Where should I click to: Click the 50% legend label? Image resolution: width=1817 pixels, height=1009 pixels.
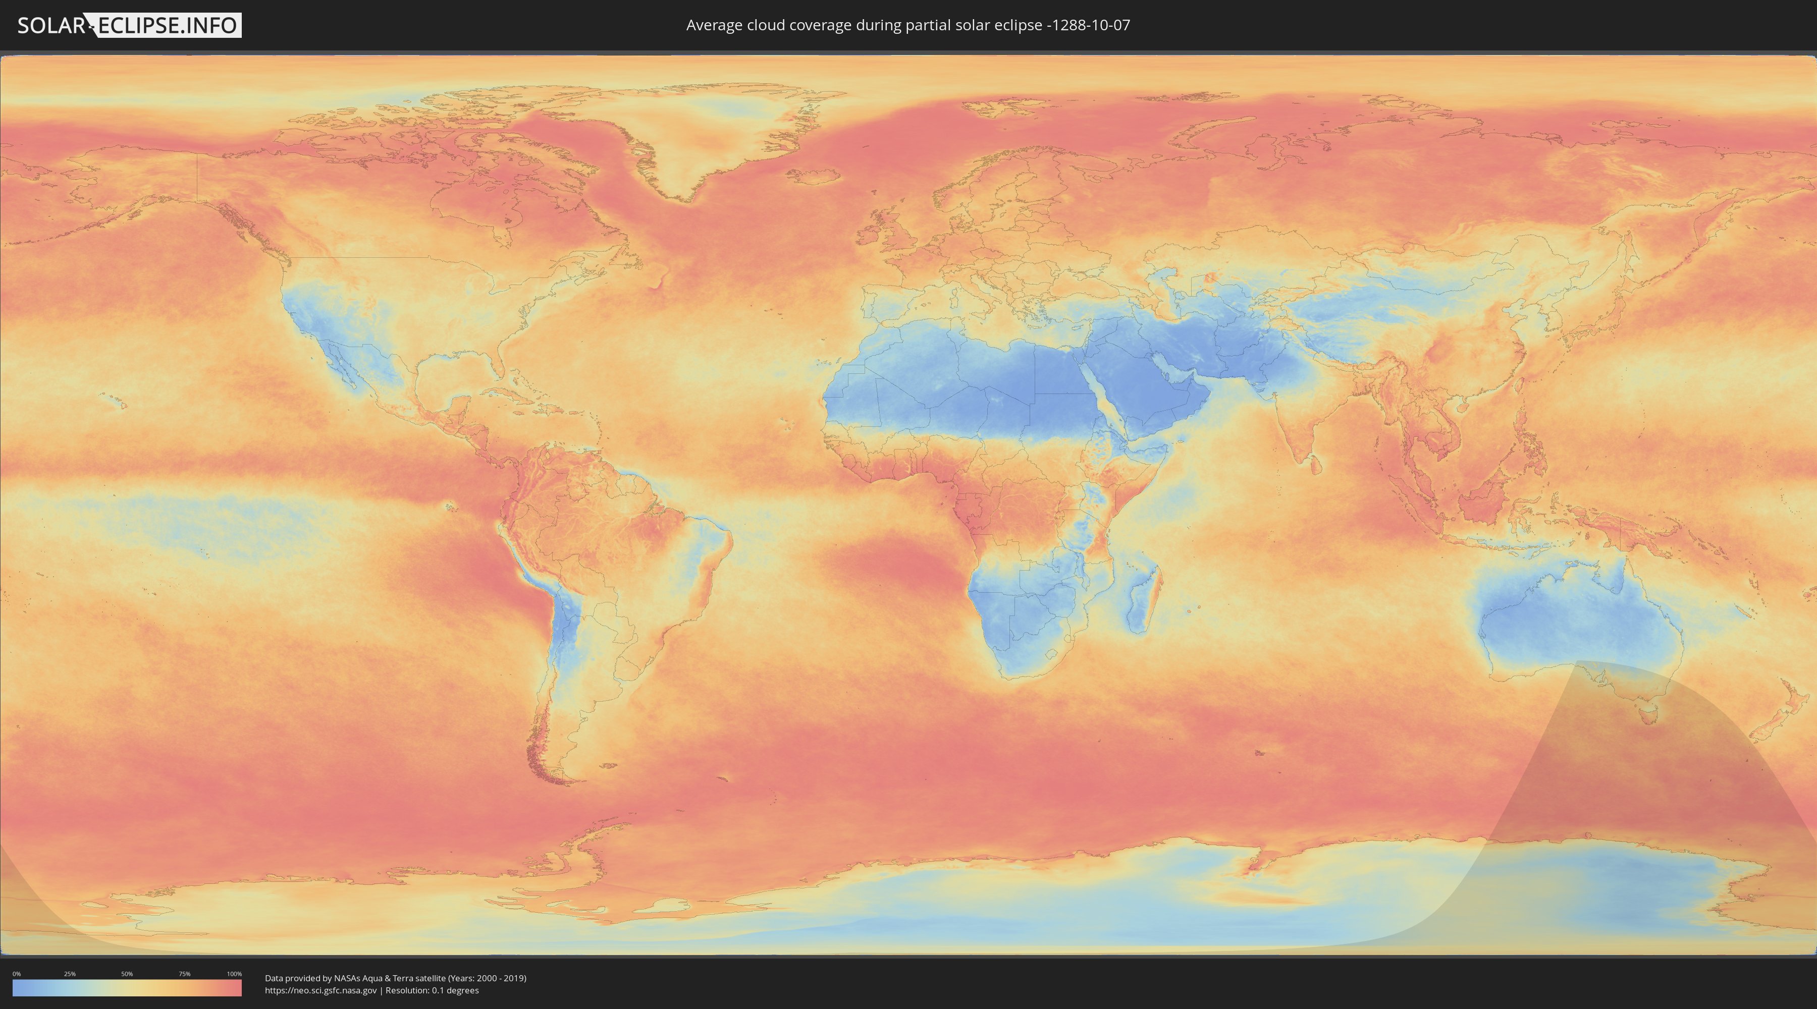point(127,974)
